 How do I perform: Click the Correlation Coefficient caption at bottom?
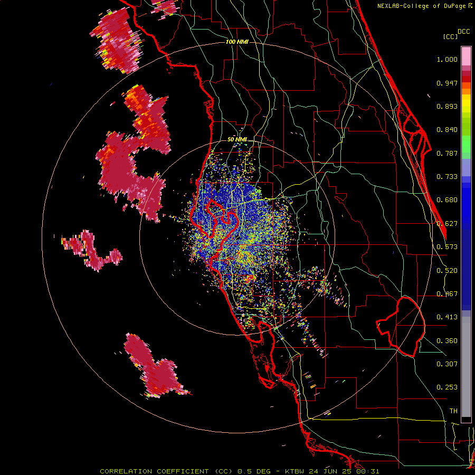click(239, 471)
